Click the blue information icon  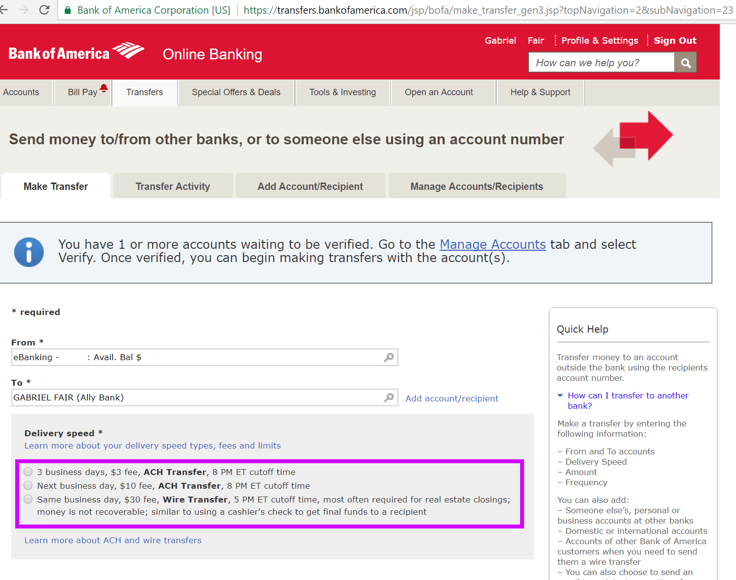pyautogui.click(x=29, y=252)
